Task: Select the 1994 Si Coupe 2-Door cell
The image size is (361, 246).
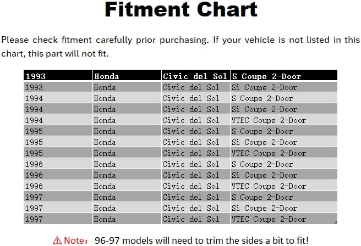Action: [x=284, y=109]
